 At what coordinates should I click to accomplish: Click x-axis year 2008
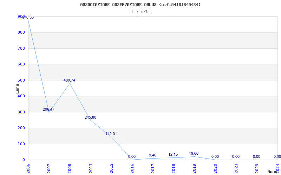pyautogui.click(x=70, y=168)
